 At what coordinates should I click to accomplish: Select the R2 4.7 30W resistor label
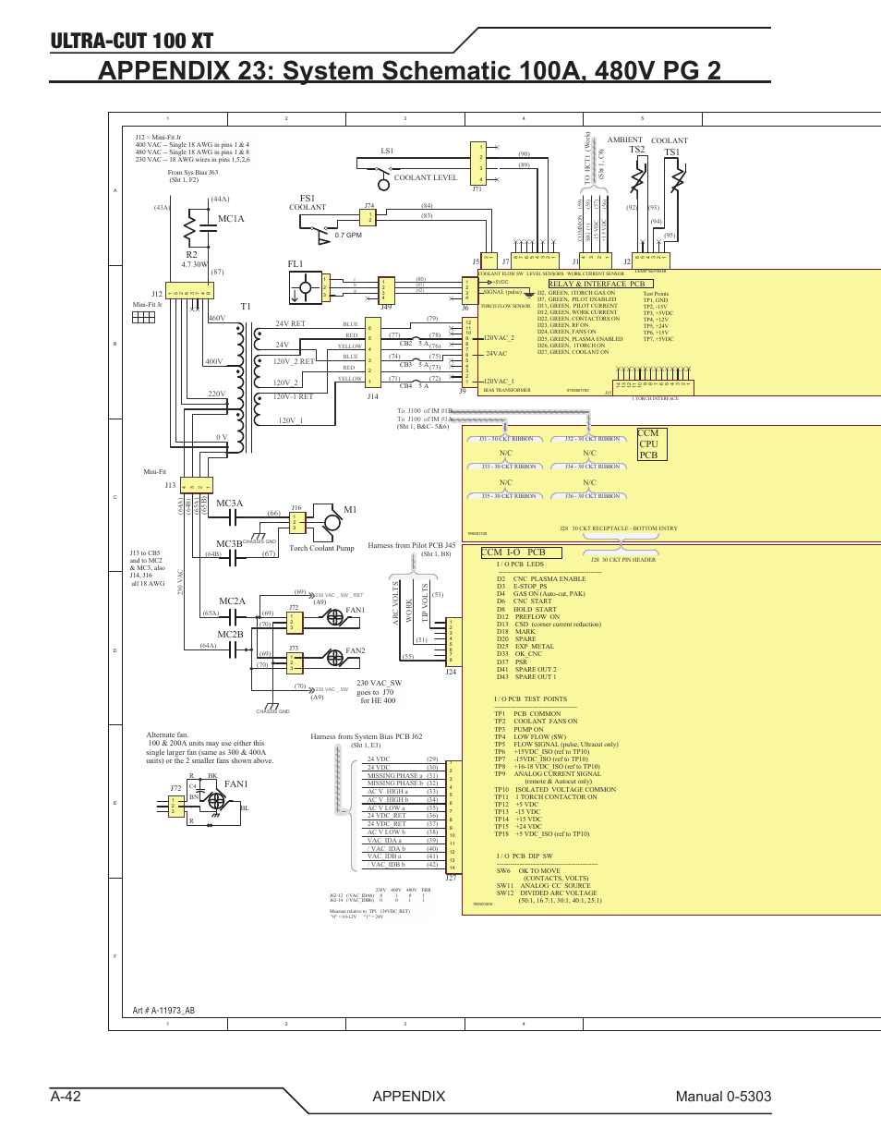195,260
